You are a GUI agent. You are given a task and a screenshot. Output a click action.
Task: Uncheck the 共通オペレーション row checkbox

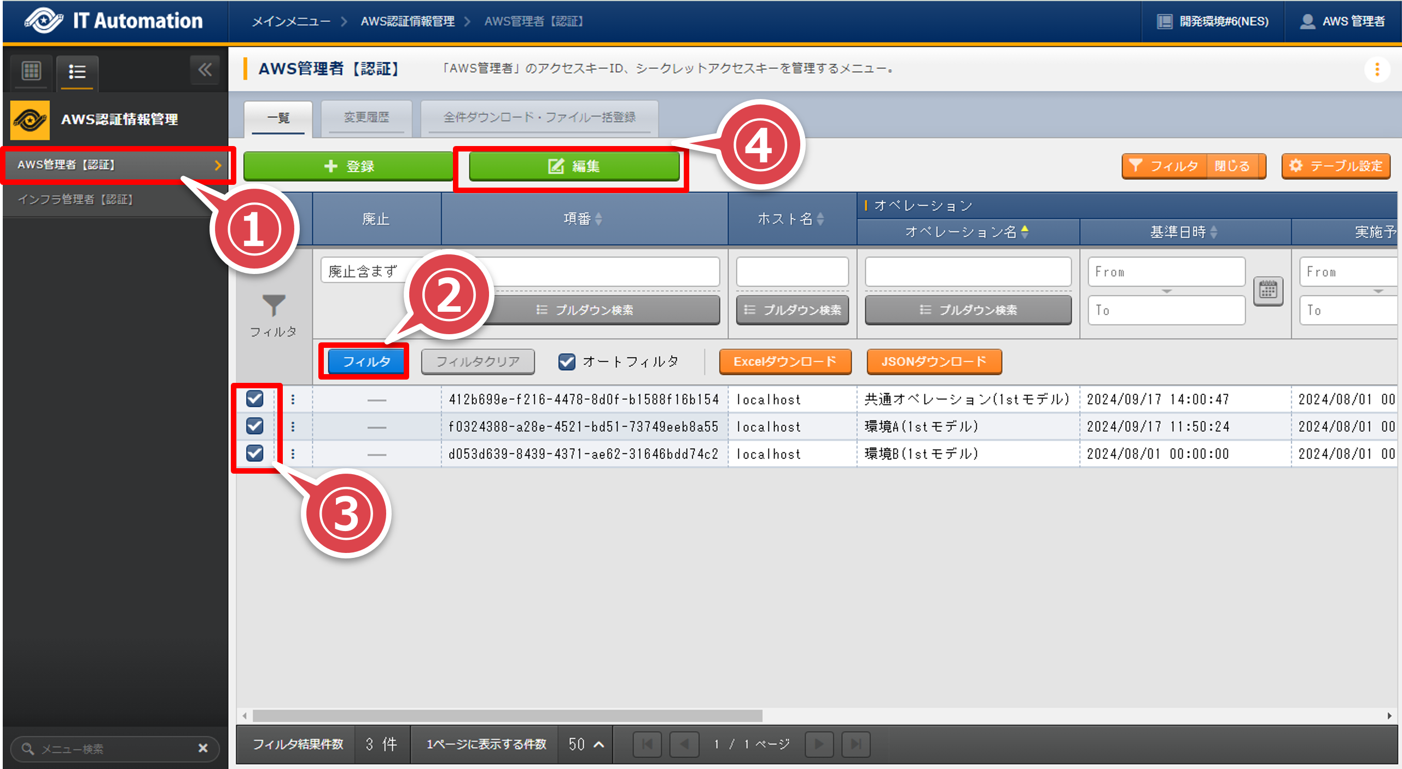(255, 399)
